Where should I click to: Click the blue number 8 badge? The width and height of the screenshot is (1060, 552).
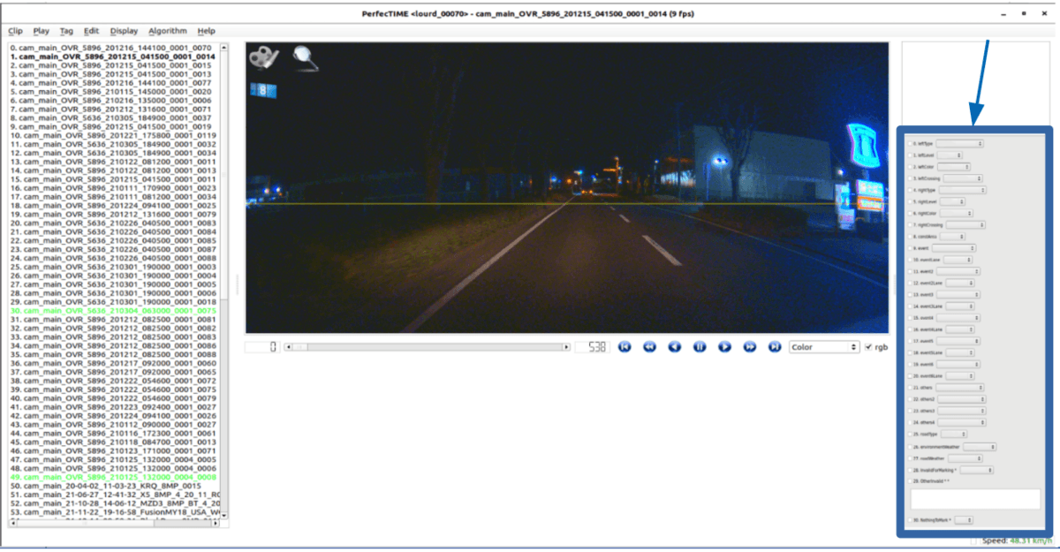263,90
